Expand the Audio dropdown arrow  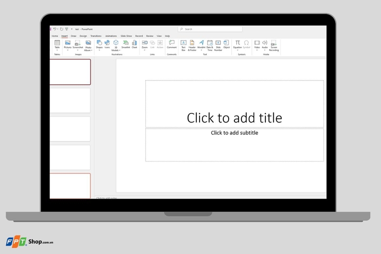coord(265,51)
